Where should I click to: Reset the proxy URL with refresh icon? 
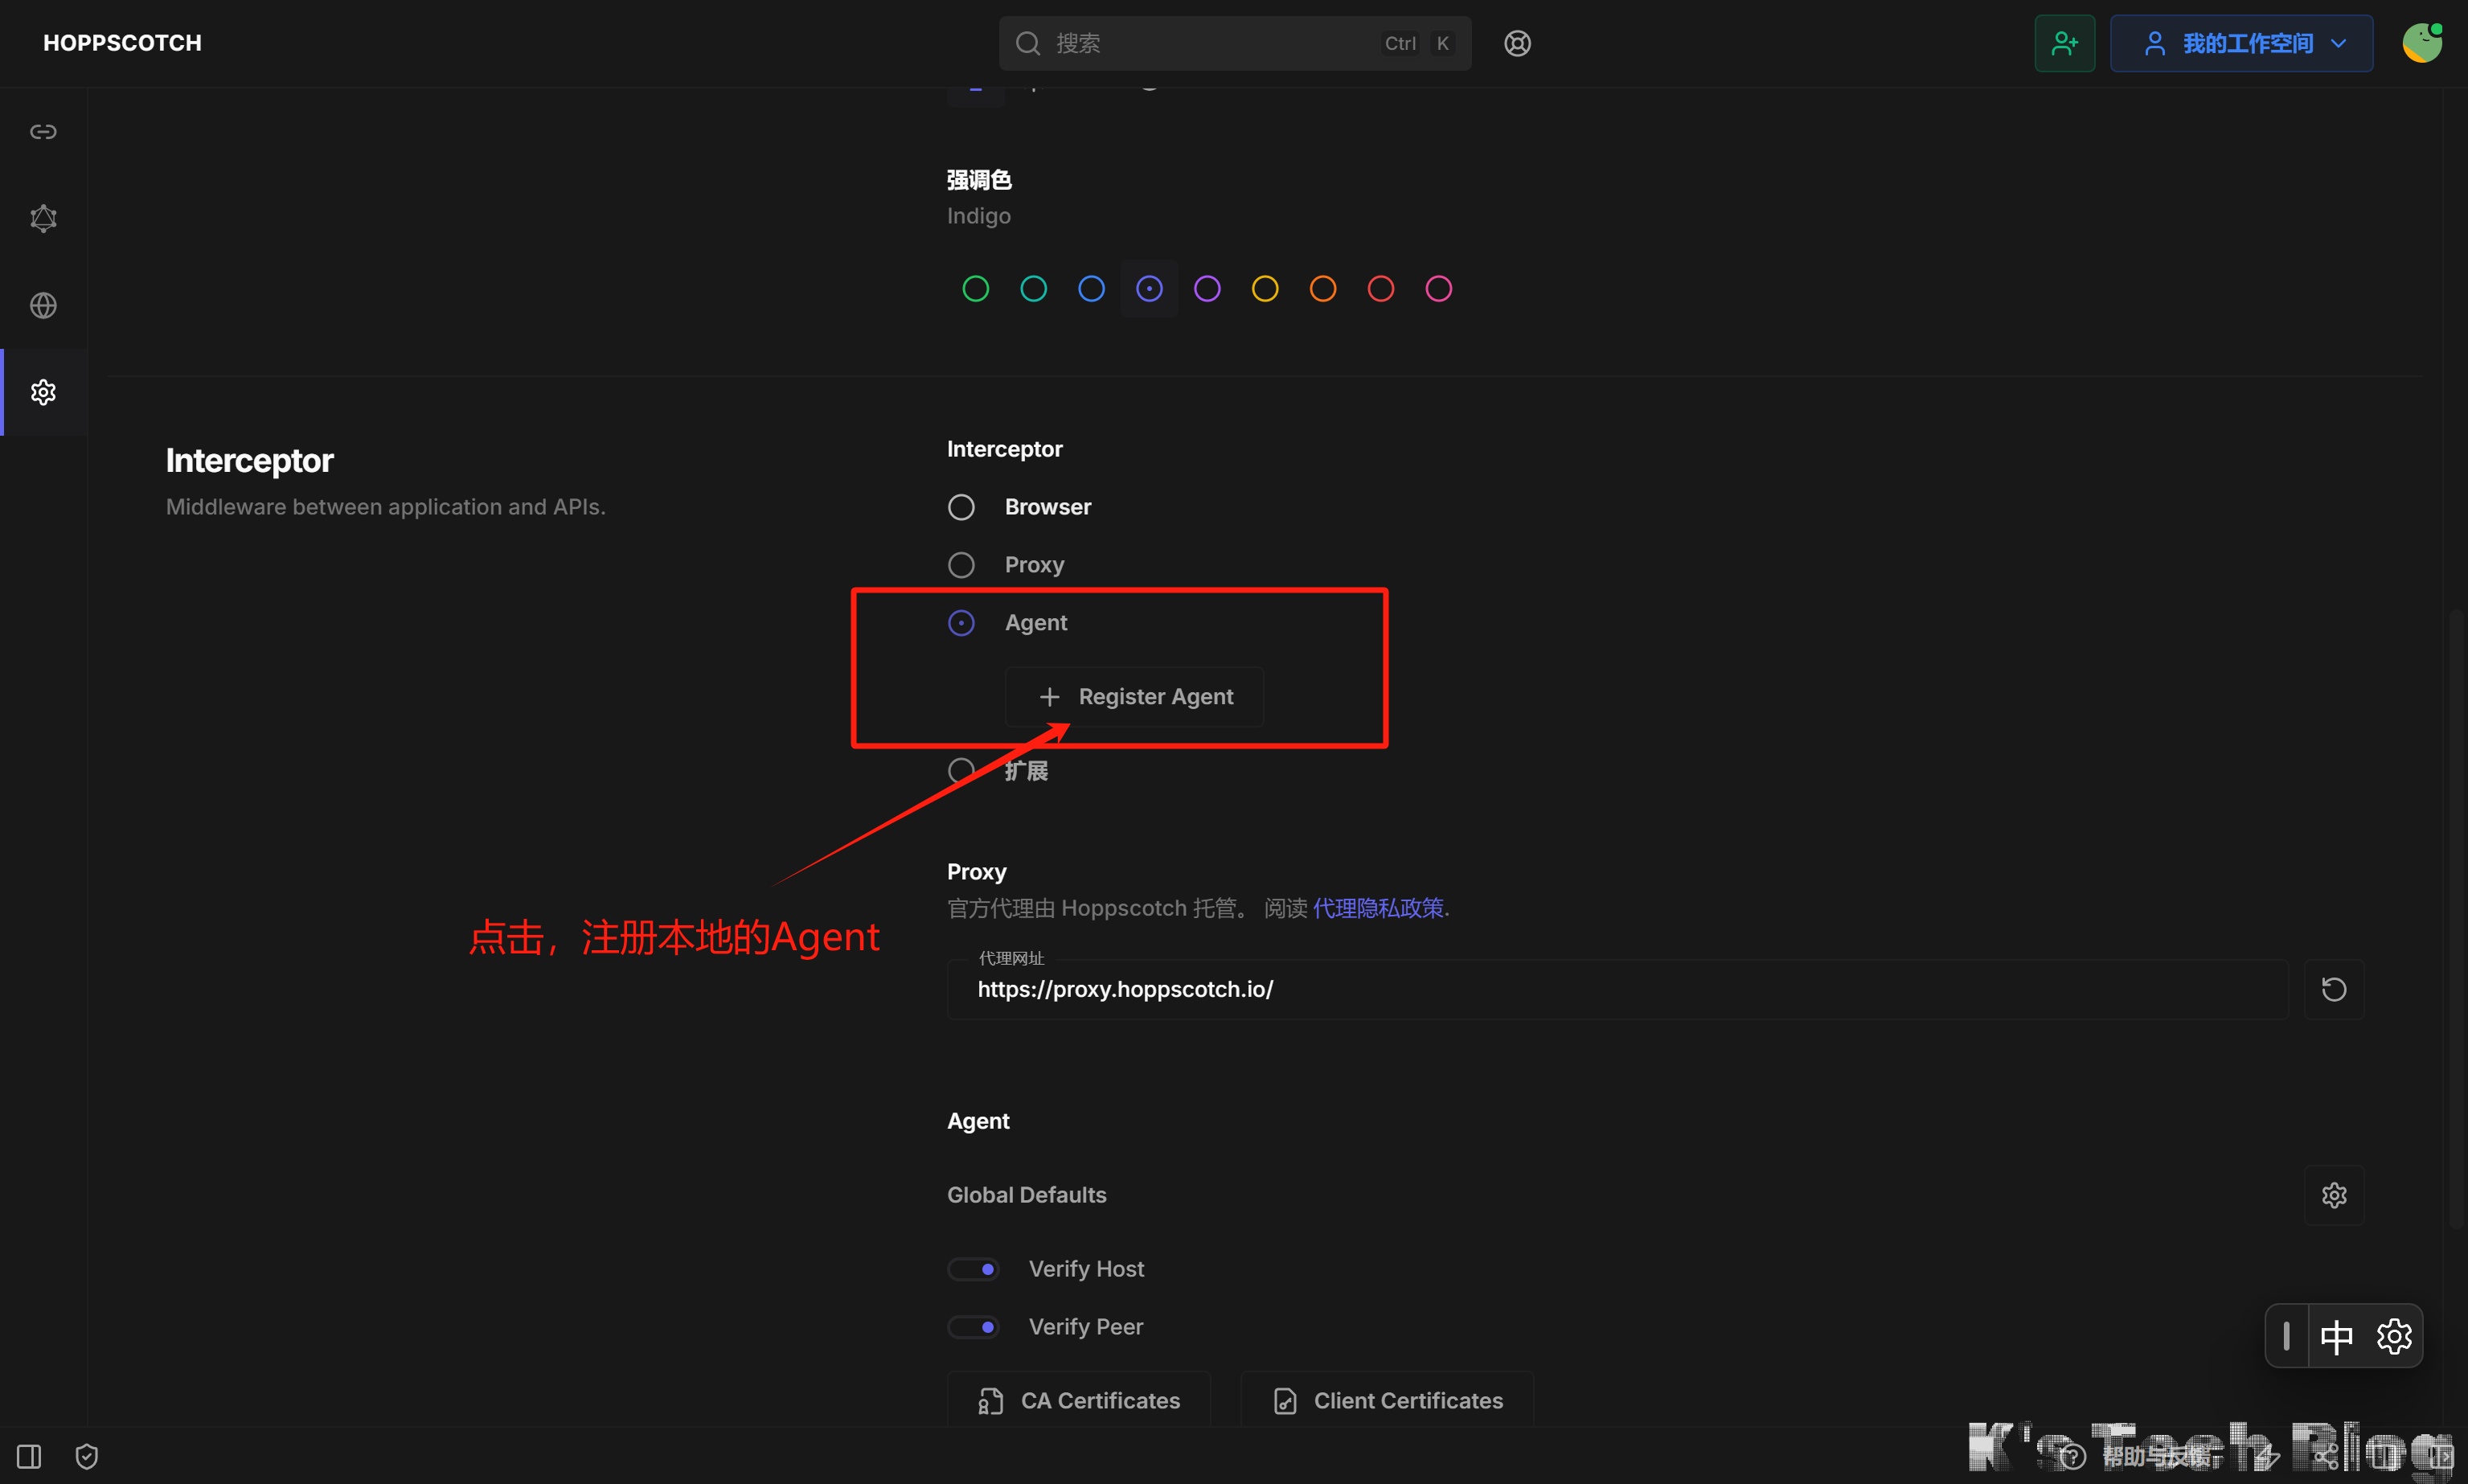pyautogui.click(x=2333, y=989)
